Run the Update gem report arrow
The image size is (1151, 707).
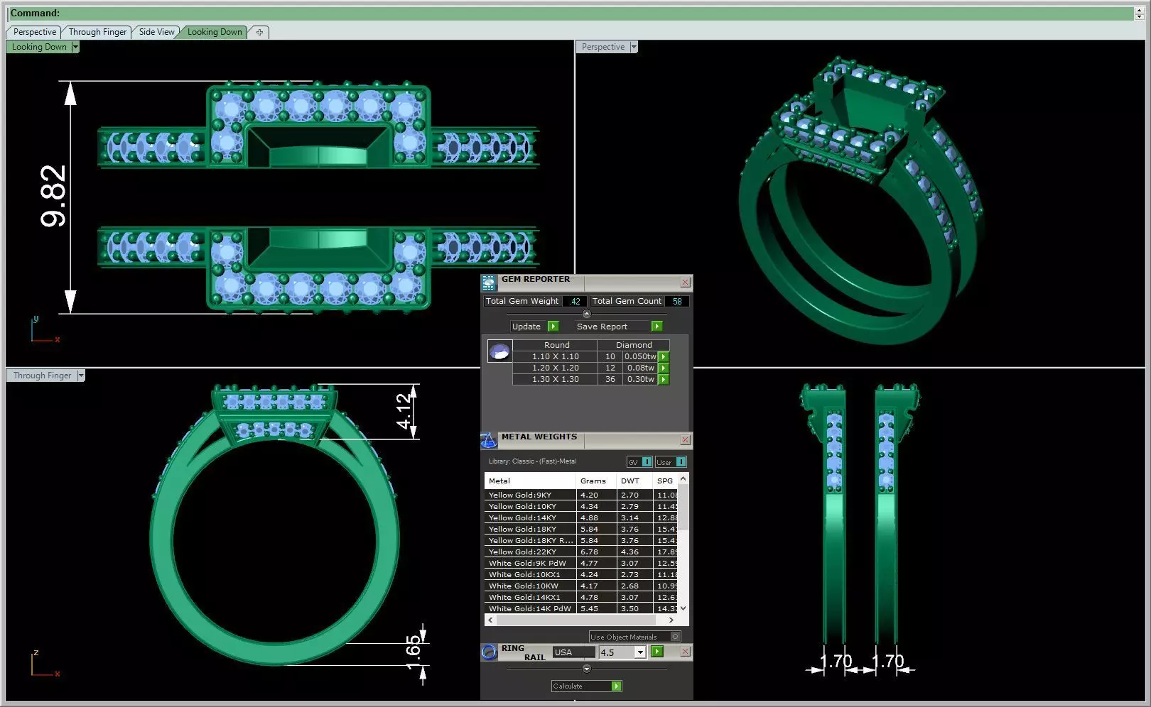pos(553,327)
